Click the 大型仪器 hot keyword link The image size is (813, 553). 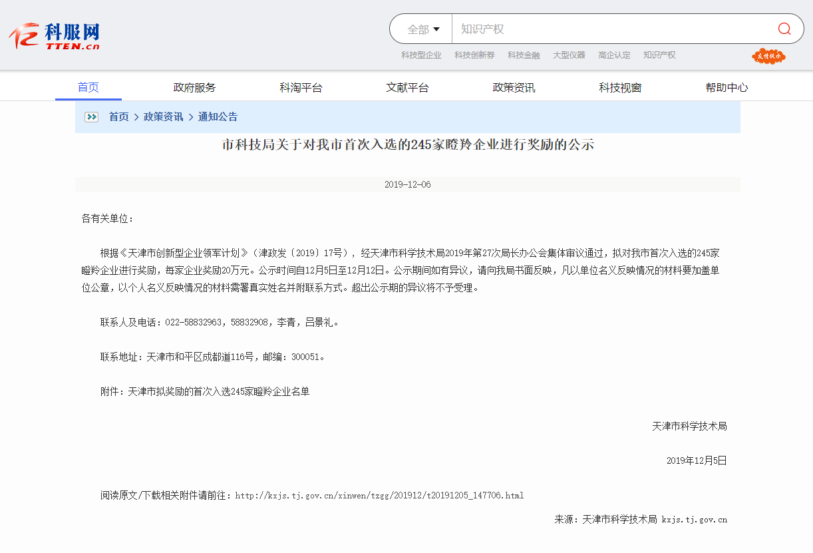pyautogui.click(x=569, y=55)
